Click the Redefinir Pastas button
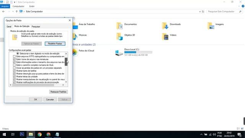245x138 pixels. (x=55, y=44)
